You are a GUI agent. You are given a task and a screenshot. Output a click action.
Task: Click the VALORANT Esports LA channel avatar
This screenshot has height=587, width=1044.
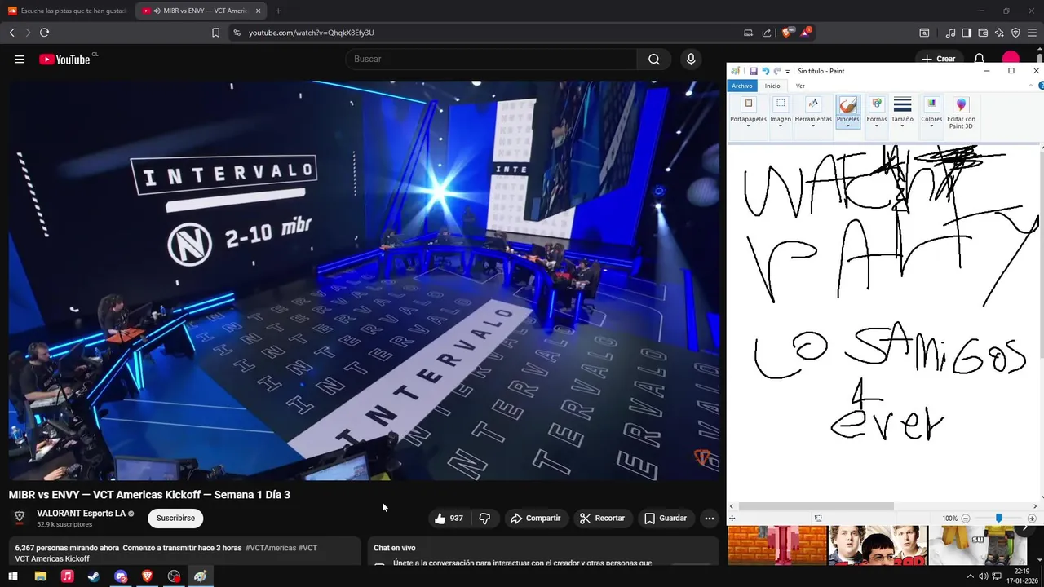[x=20, y=519]
